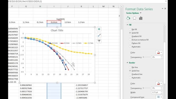Click the Border transparency percentage field
The width and height of the screenshot is (176, 99).
(156, 88)
